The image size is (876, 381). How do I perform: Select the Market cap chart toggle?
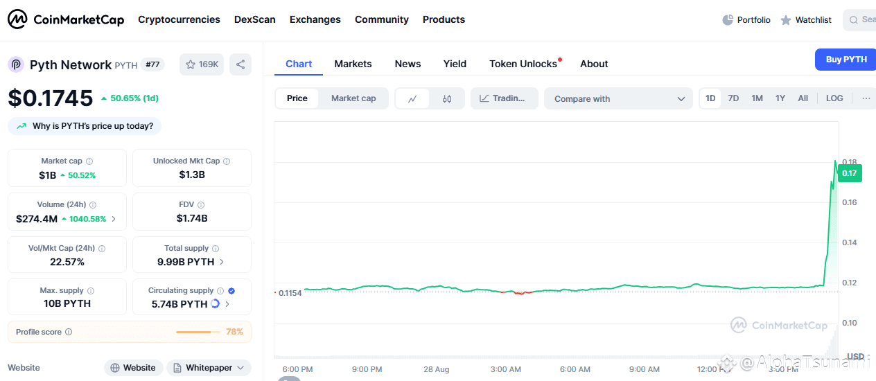pyautogui.click(x=353, y=98)
